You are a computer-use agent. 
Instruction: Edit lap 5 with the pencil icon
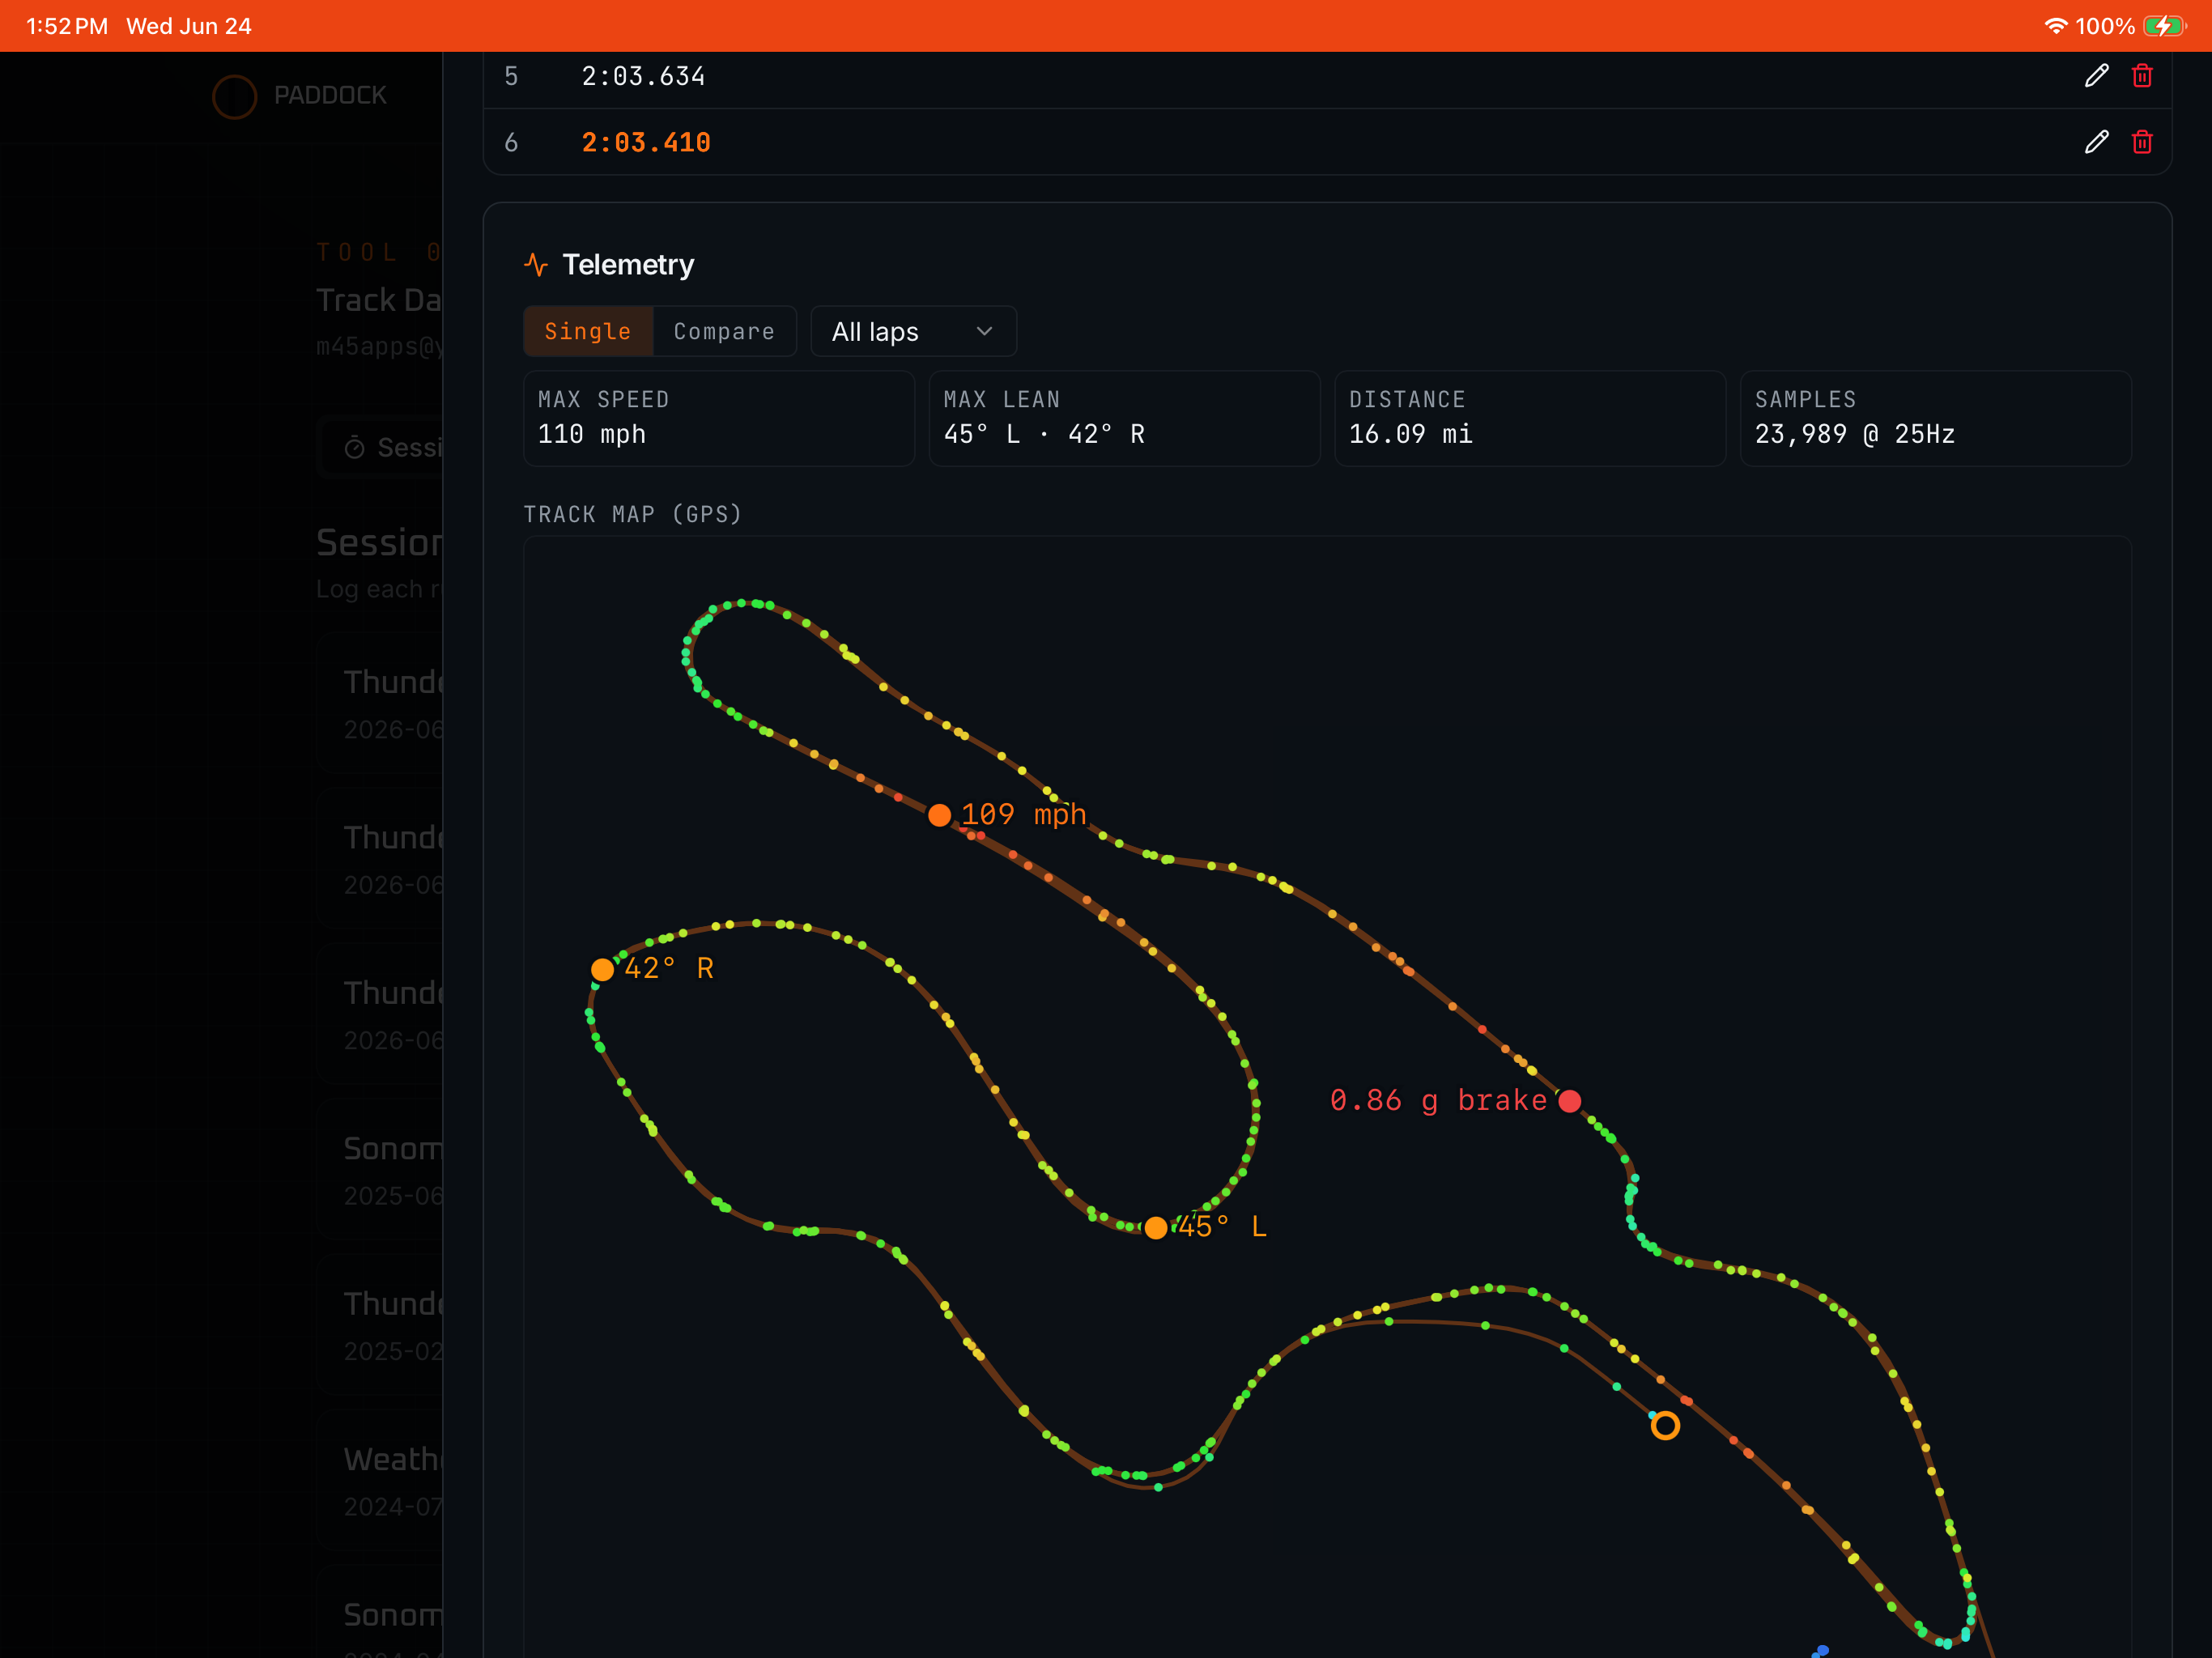pyautogui.click(x=2096, y=76)
